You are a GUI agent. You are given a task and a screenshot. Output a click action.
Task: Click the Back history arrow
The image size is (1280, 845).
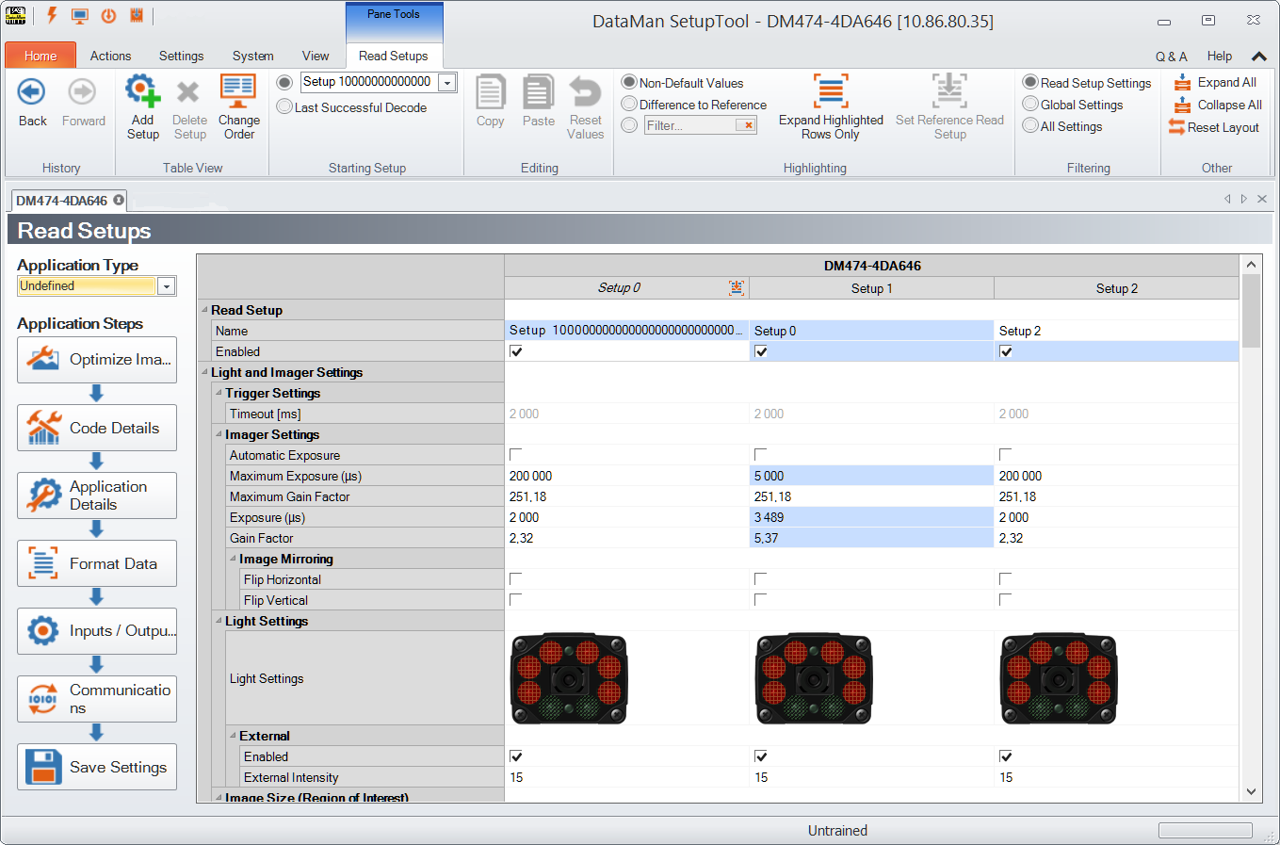32,92
